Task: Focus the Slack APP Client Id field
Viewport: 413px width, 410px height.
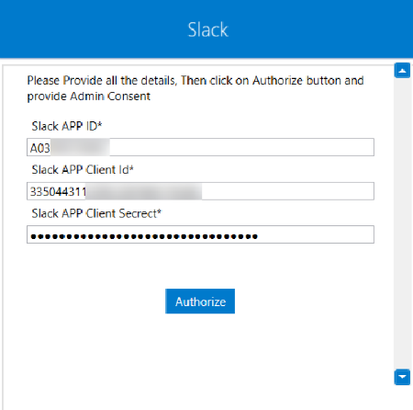Action: point(200,191)
